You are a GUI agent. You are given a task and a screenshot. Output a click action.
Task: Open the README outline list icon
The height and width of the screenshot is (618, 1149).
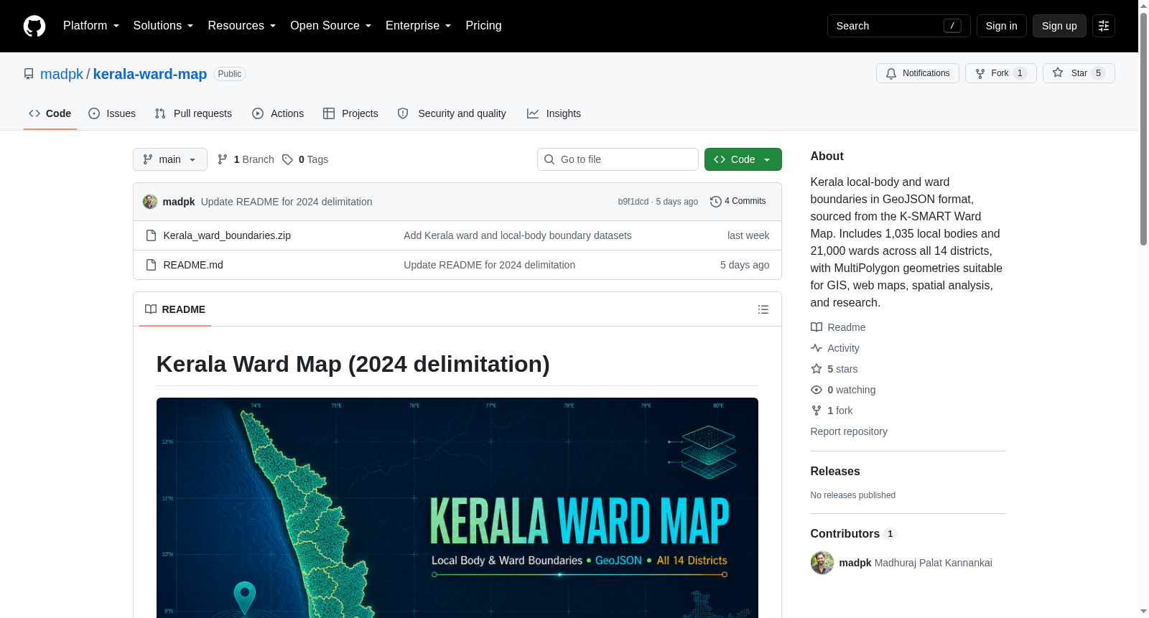click(763, 309)
